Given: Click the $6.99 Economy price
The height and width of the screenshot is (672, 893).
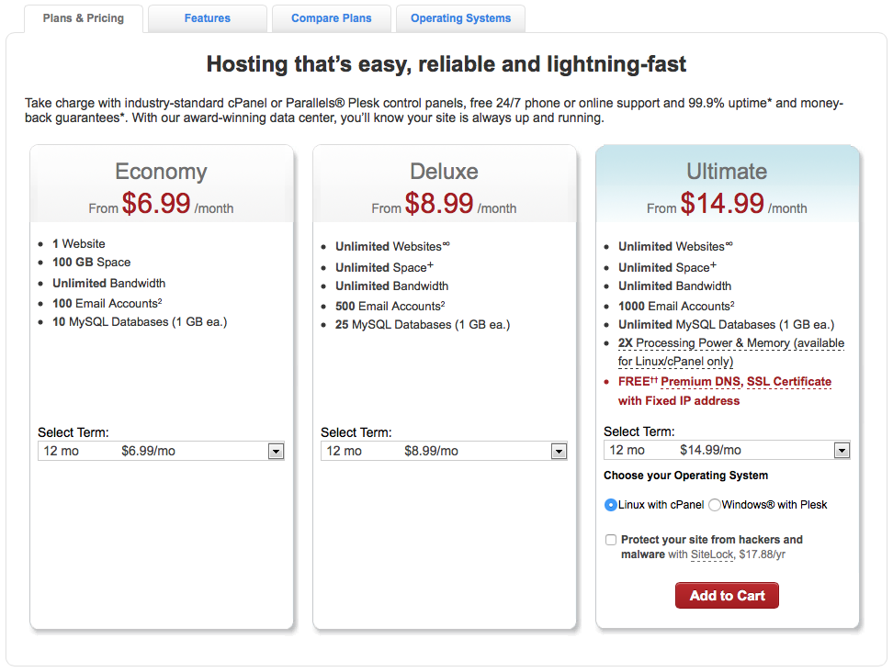Looking at the screenshot, I should [x=156, y=204].
